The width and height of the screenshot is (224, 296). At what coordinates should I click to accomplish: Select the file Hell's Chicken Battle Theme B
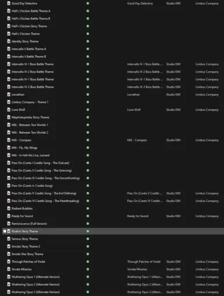pos(31,19)
